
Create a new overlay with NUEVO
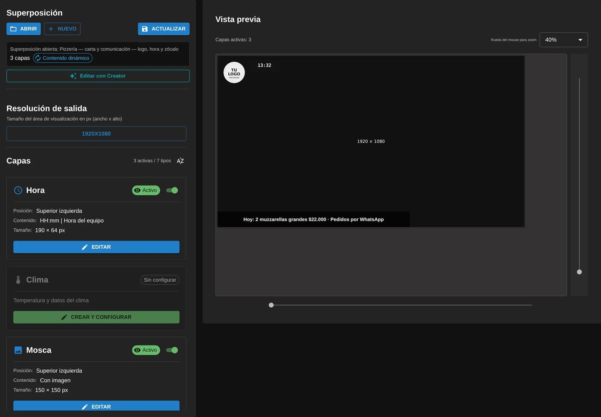(x=62, y=29)
